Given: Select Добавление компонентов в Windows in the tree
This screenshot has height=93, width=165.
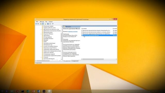Looking at the screenshot, I should (52, 31).
